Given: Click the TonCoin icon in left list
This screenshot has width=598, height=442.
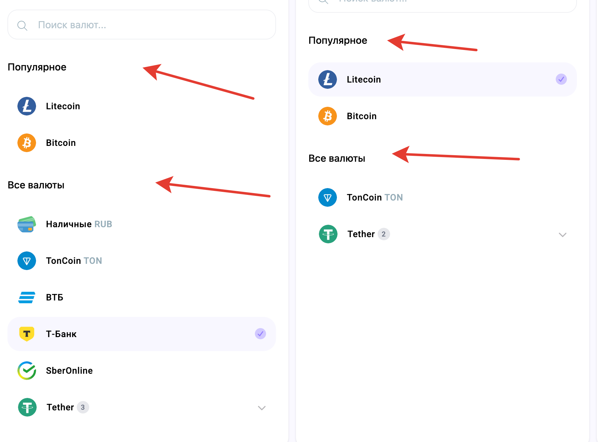Looking at the screenshot, I should [27, 261].
